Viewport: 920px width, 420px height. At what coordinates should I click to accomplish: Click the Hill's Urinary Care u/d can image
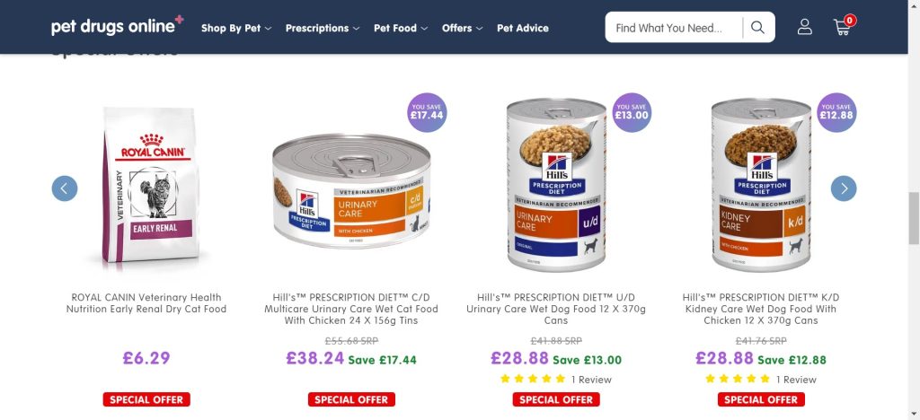[x=556, y=185]
